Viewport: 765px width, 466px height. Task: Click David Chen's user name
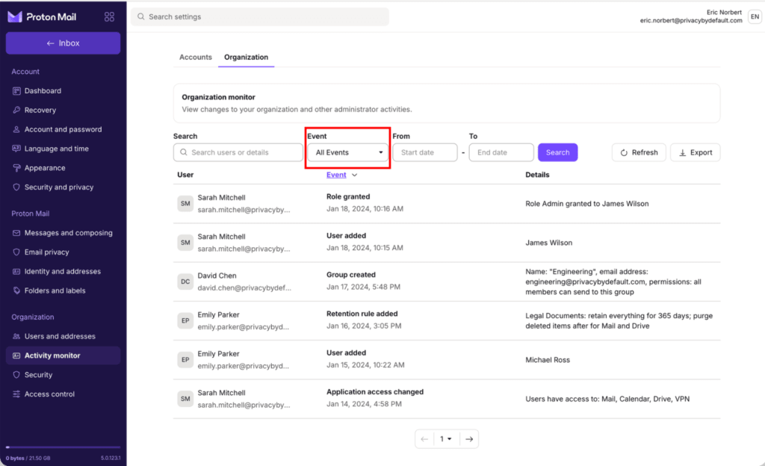click(217, 276)
